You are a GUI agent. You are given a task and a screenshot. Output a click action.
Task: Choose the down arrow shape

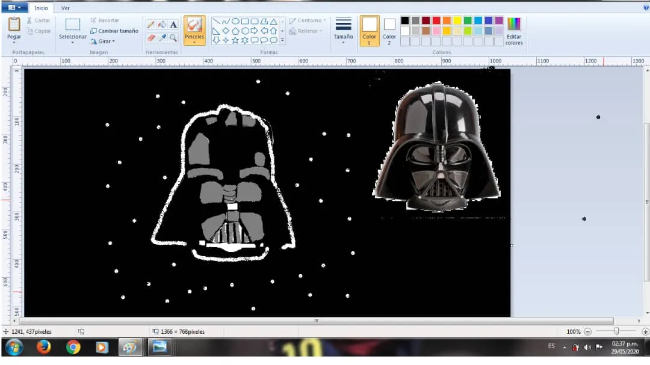tap(216, 40)
